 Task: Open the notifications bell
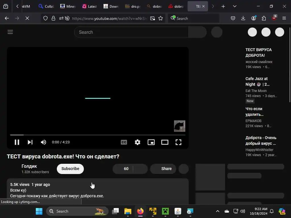(x=272, y=211)
